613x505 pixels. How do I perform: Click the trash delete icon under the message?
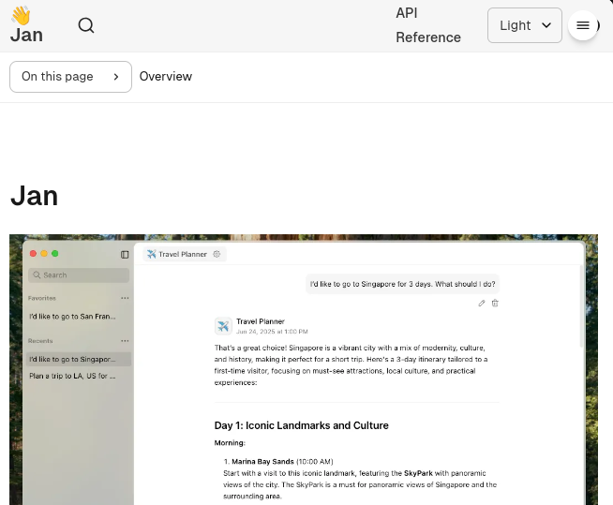click(x=495, y=303)
